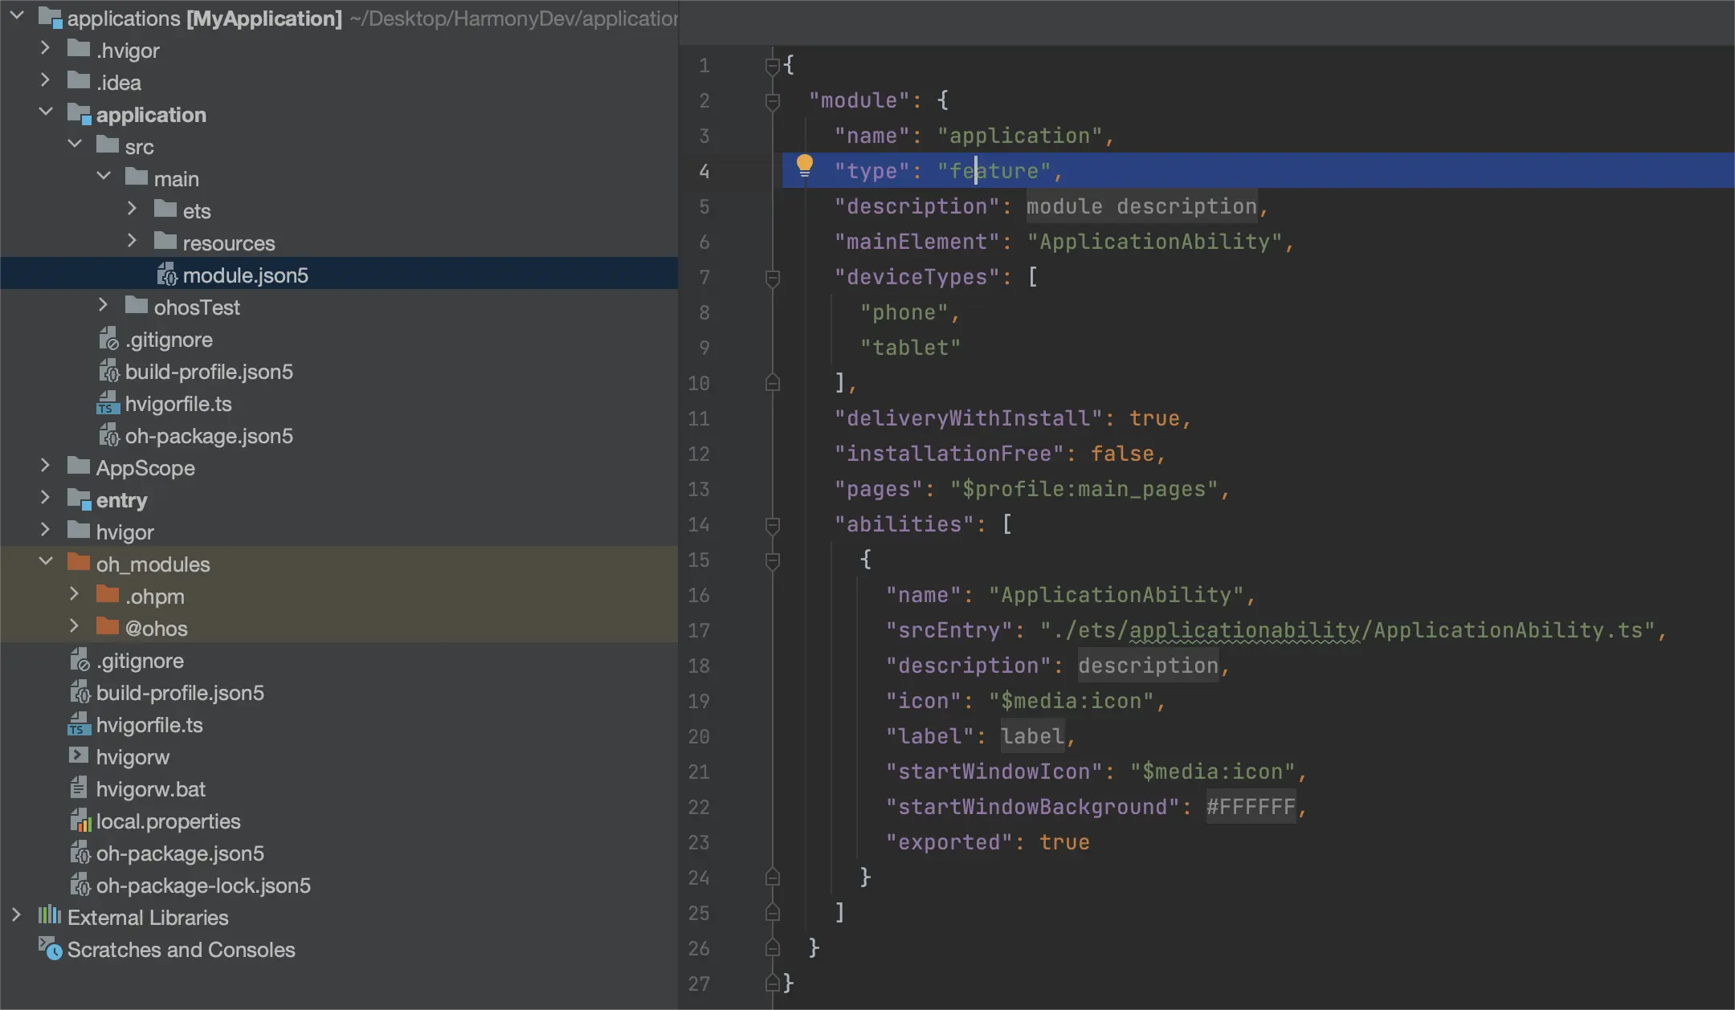Select module.json5 in the project tree
Screen dimensions: 1735x1010
point(339,275)
